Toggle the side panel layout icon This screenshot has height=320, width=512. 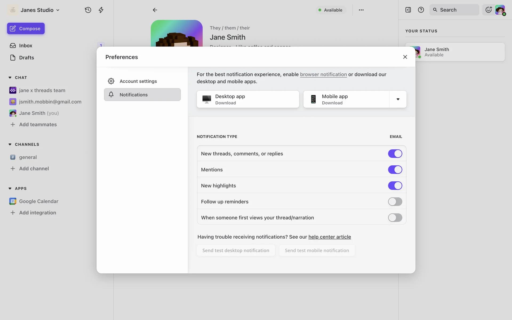pos(408,10)
